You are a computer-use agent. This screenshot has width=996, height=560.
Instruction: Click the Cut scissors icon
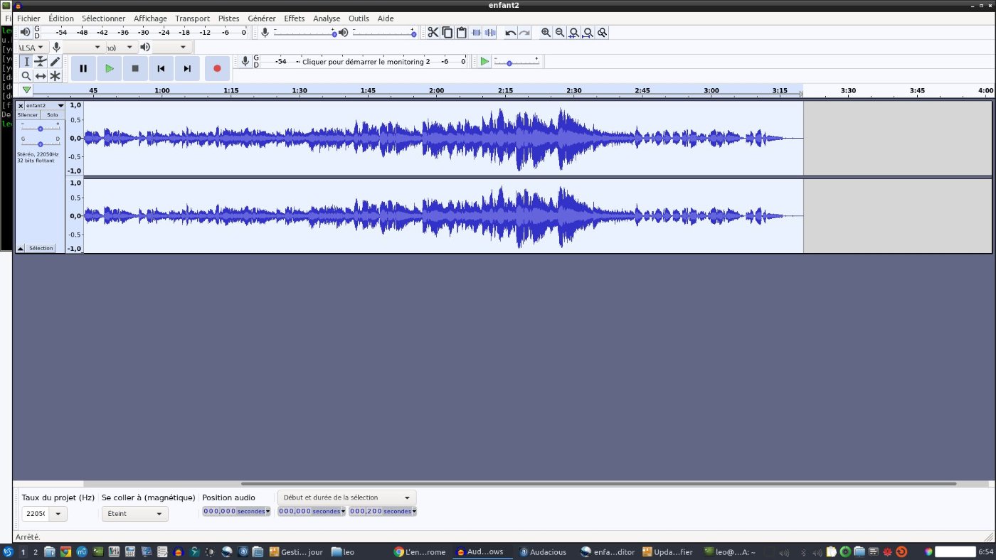coord(433,33)
